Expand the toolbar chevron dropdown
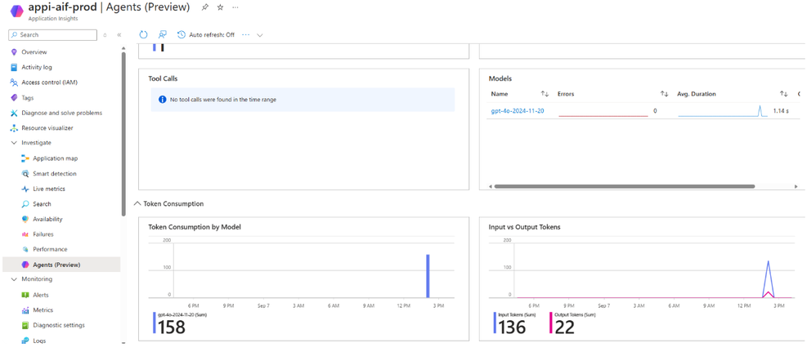The height and width of the screenshot is (352, 807). pyautogui.click(x=260, y=35)
